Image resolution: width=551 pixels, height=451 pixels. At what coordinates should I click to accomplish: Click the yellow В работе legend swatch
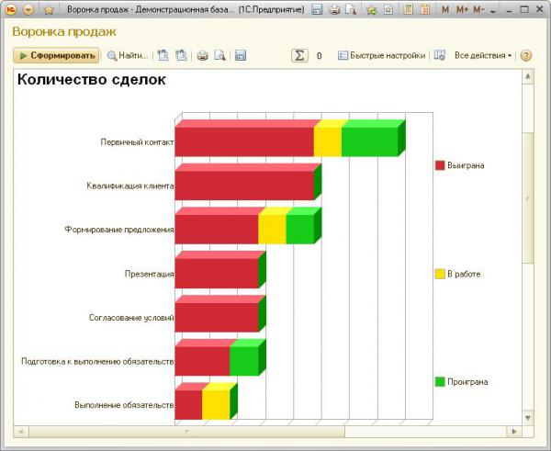440,274
